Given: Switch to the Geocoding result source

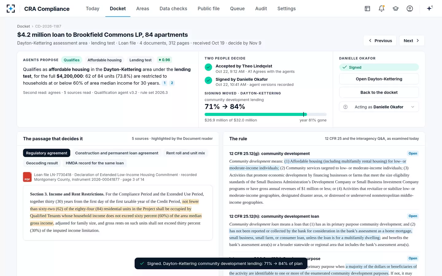Looking at the screenshot, I should pyautogui.click(x=42, y=163).
